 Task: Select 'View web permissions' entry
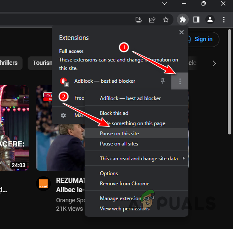coord(136,209)
